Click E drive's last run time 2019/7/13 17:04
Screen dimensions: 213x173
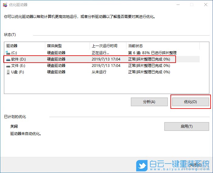(106, 66)
